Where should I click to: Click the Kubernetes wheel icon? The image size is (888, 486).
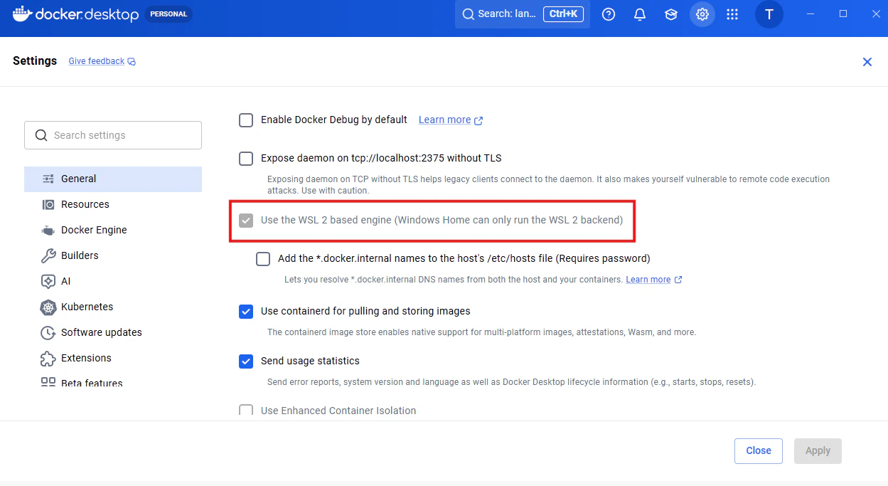(x=48, y=307)
